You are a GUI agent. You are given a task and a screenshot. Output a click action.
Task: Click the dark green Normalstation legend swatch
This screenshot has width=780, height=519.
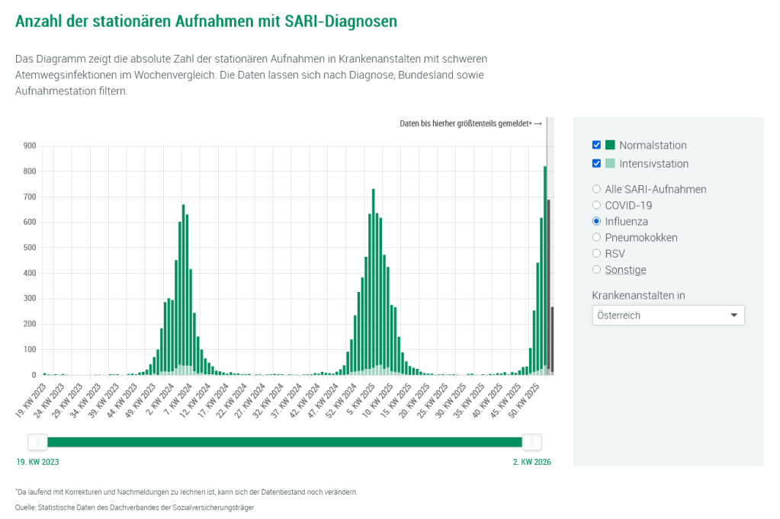[x=610, y=146]
